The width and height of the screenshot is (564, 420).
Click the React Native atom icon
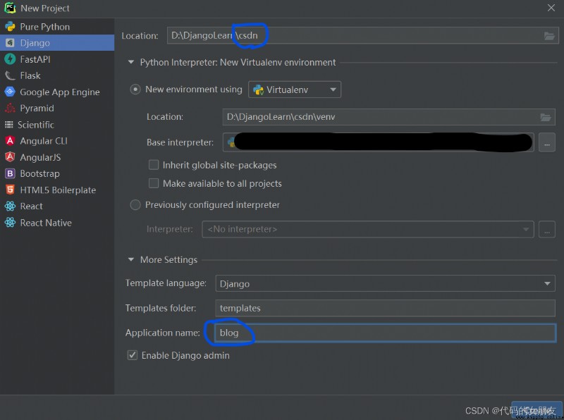[x=10, y=223]
